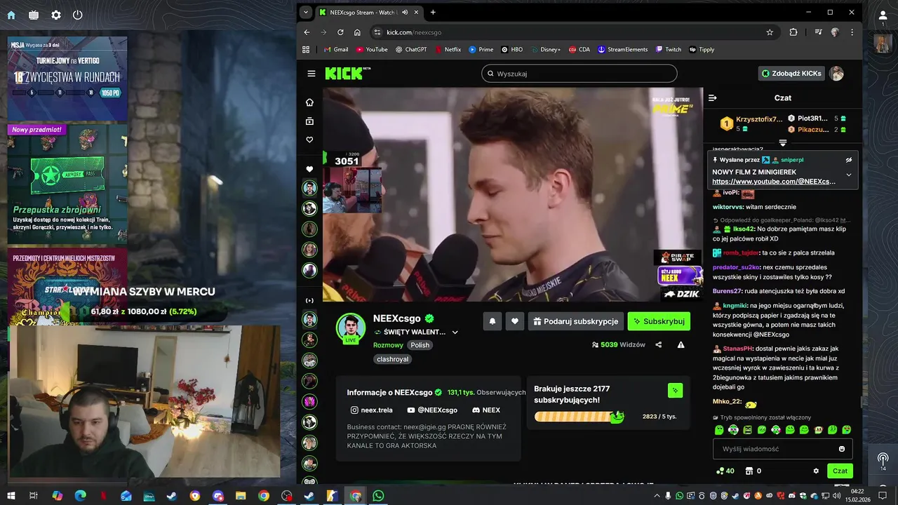Click the Chrome home button
The height and width of the screenshot is (505, 898).
coord(357,32)
